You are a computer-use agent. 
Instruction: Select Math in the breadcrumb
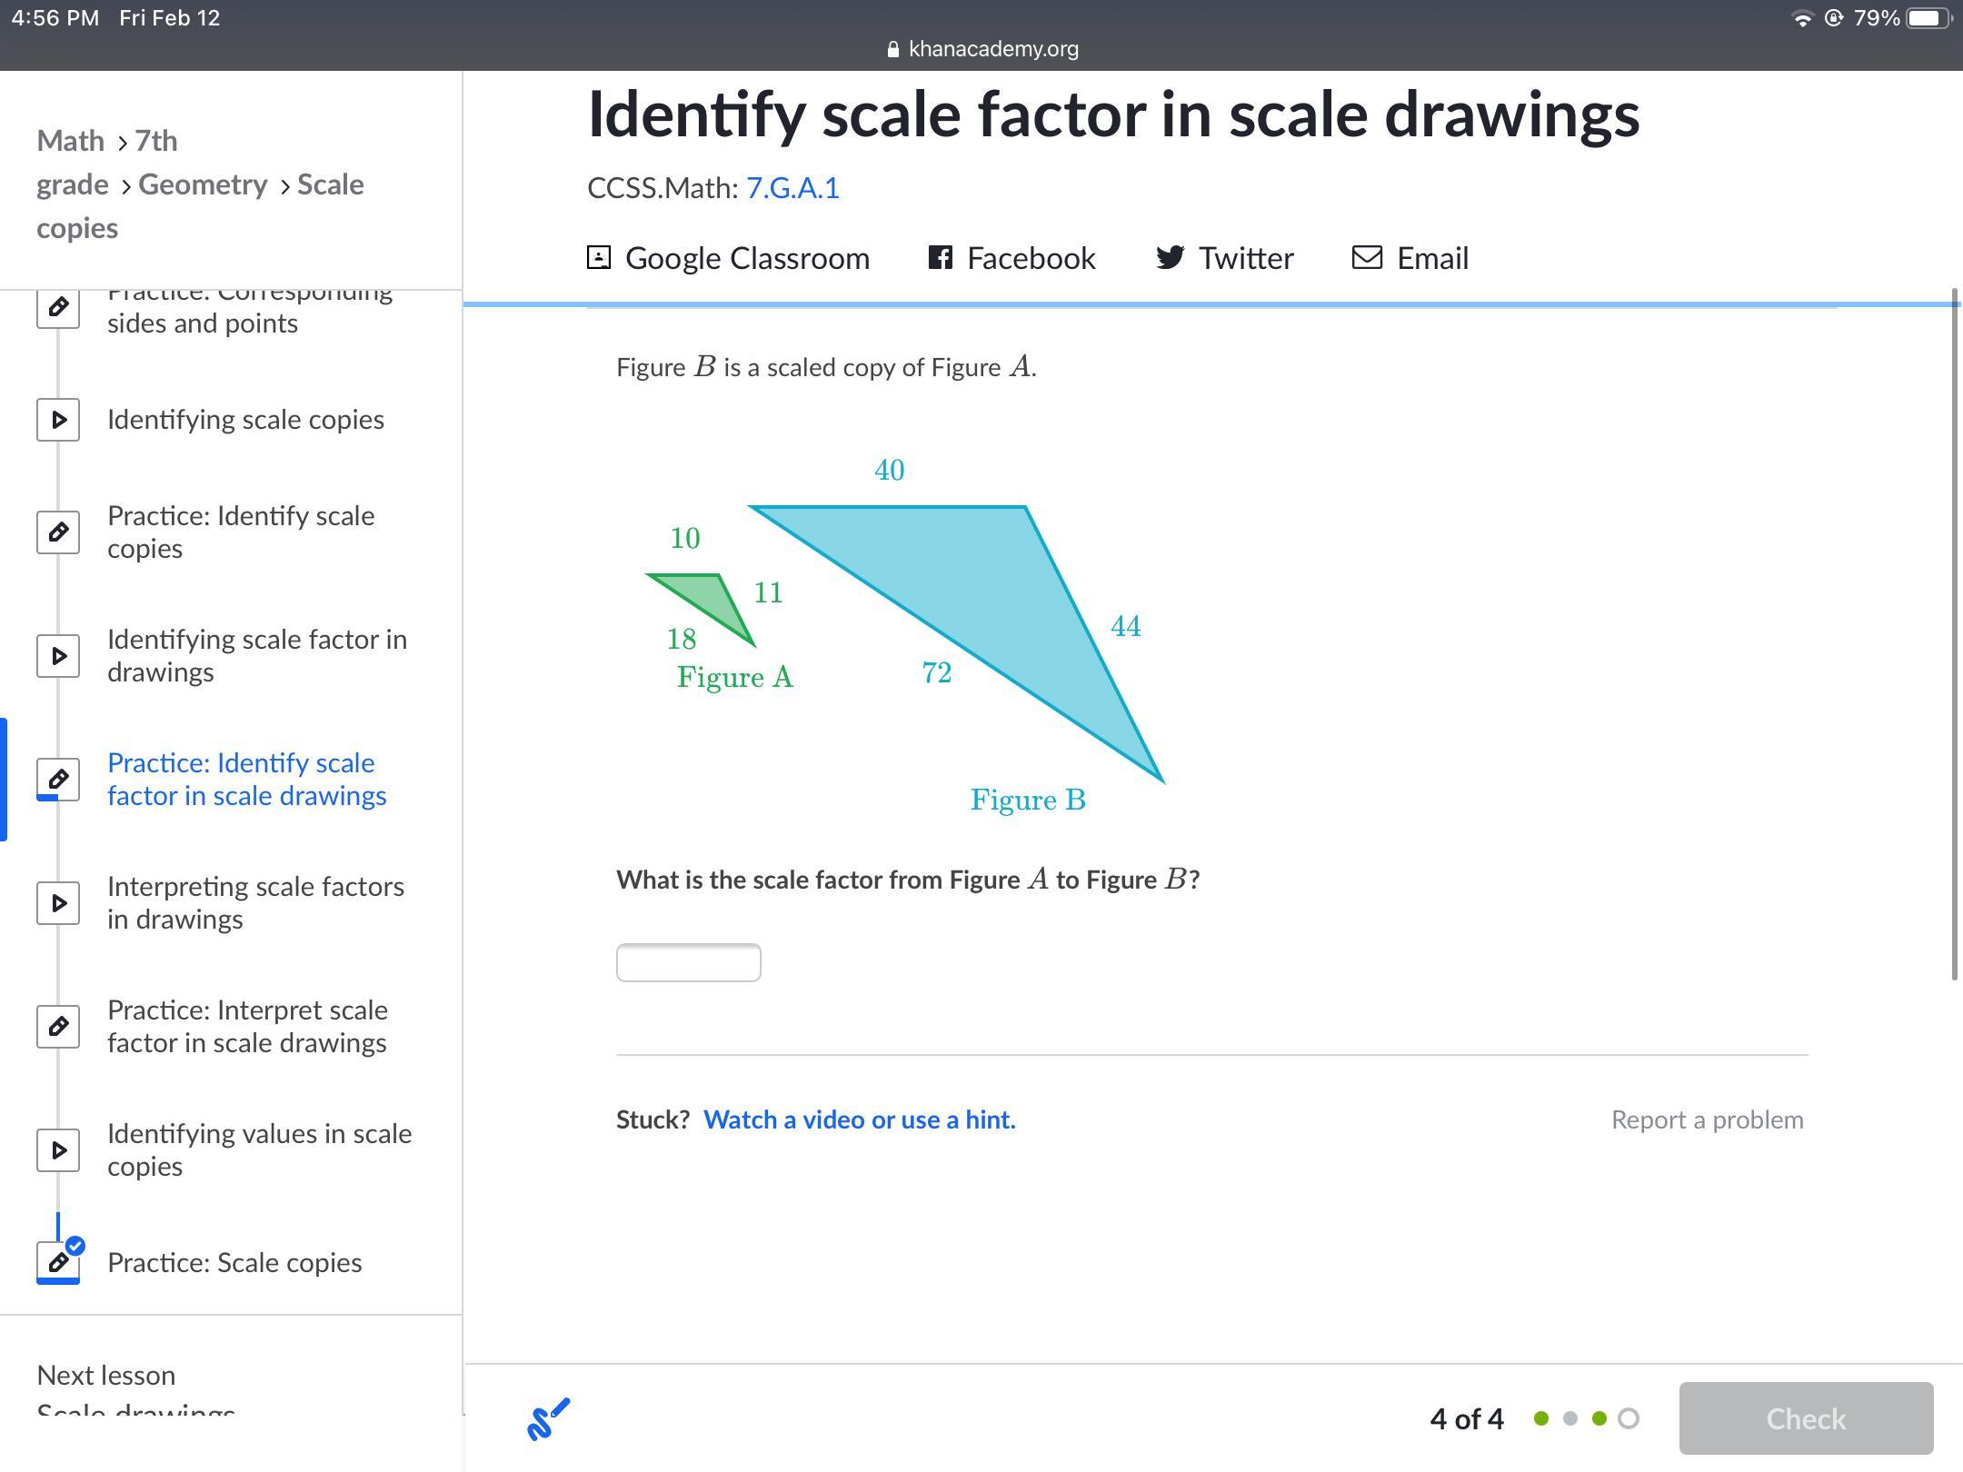tap(70, 141)
